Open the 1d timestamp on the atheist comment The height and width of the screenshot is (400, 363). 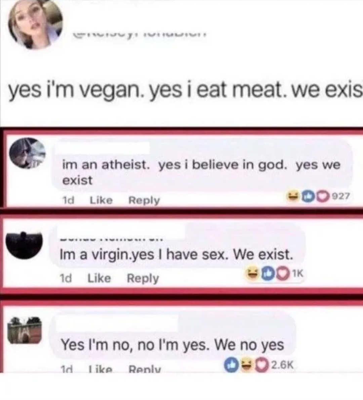(x=68, y=201)
